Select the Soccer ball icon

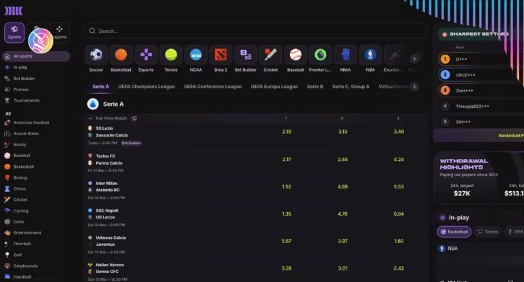96,55
